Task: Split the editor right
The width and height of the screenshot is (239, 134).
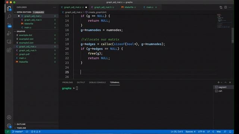Action: coord(226,7)
